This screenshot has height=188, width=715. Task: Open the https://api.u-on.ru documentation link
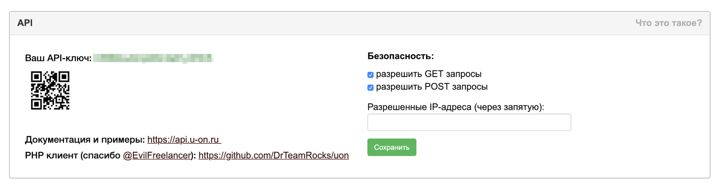coord(184,140)
